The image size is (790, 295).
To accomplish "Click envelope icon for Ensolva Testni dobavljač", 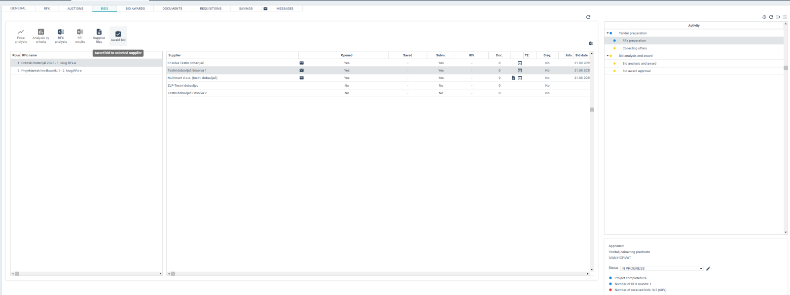I will tap(302, 63).
